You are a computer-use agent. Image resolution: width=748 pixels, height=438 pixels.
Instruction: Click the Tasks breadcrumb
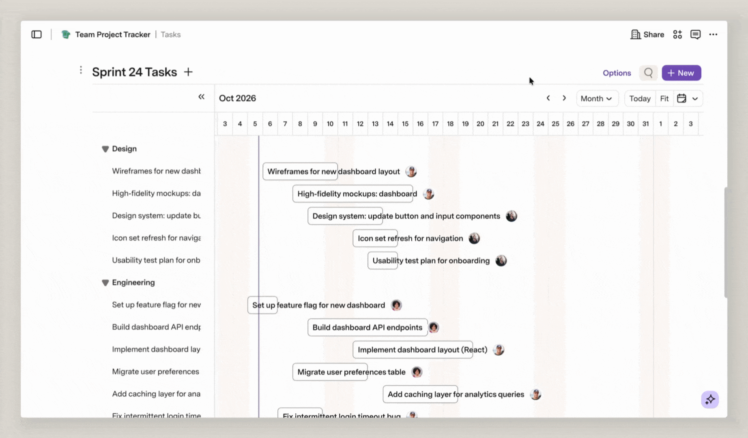[170, 34]
